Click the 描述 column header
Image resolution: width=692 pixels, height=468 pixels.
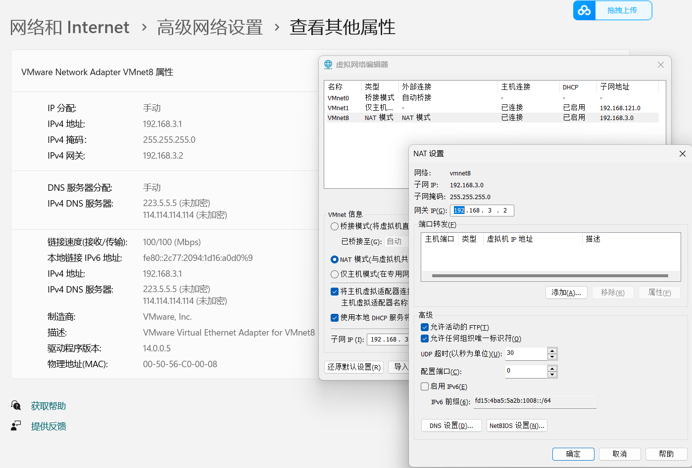[631, 239]
